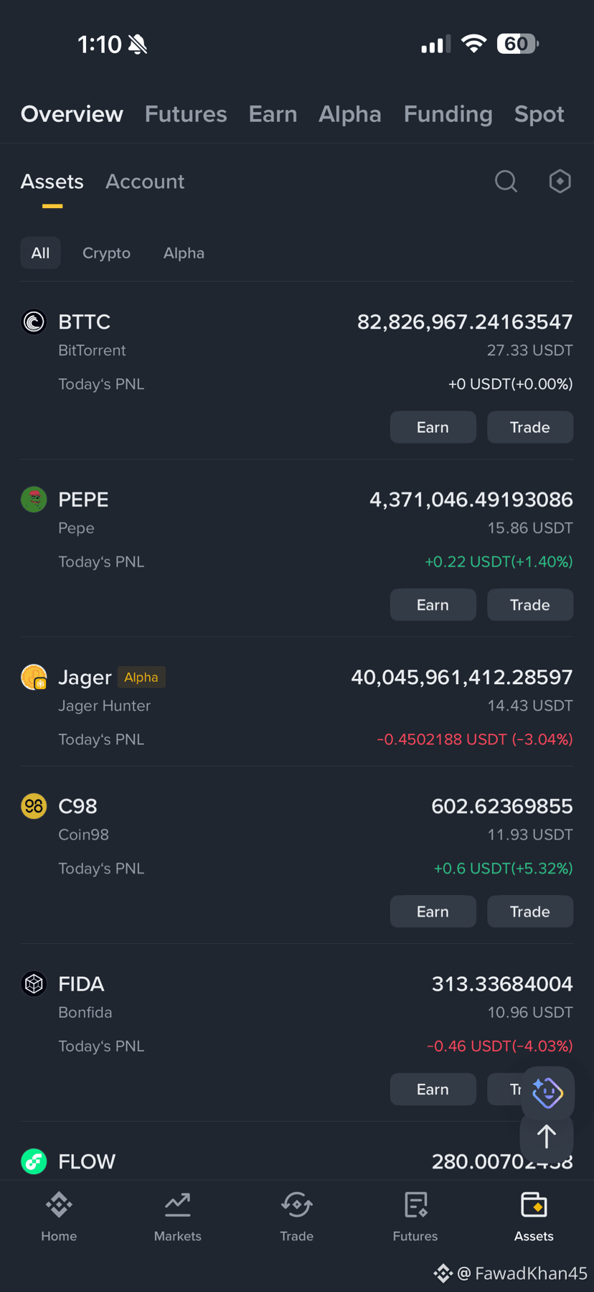Tap the AI assistant smiley icon

point(547,1092)
